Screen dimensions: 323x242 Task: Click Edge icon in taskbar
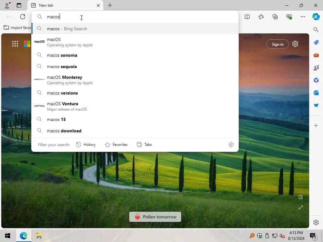click(23, 236)
